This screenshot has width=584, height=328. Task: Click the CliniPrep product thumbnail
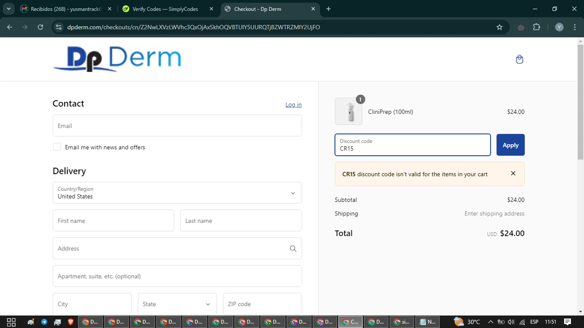coord(348,111)
